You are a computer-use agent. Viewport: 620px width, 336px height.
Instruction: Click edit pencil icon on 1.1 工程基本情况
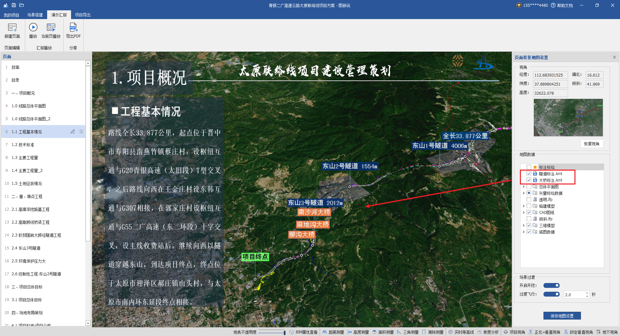73,132
